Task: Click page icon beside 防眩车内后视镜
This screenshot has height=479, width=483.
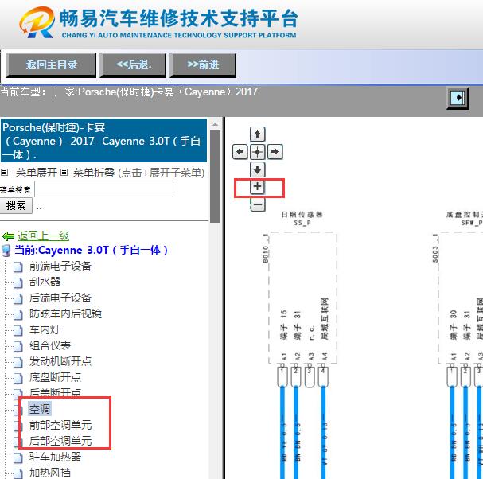Action: tap(18, 314)
